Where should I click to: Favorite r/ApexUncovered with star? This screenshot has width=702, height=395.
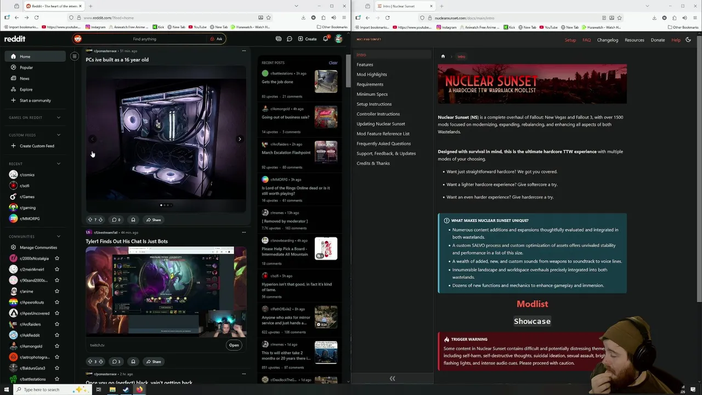[x=57, y=313]
